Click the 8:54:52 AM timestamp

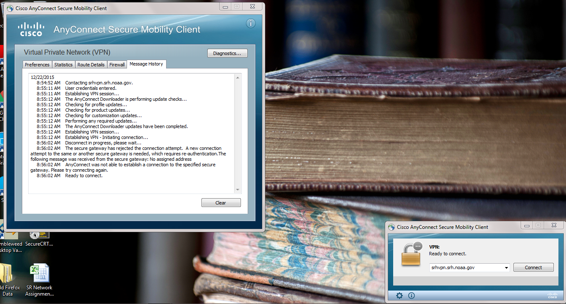click(48, 83)
